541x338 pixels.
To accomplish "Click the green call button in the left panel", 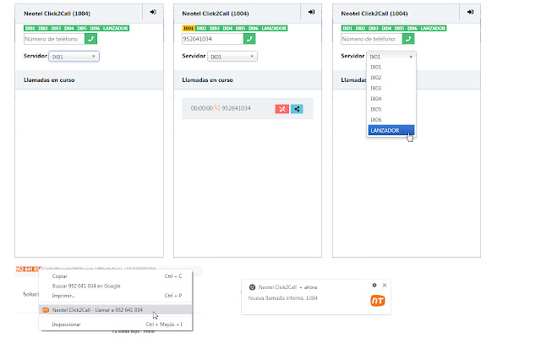I will click(x=90, y=39).
